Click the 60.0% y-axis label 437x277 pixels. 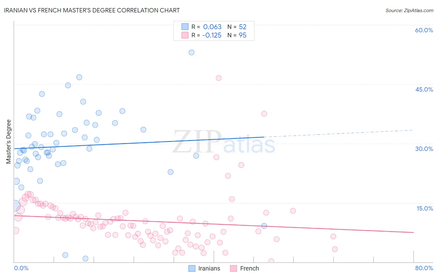click(x=424, y=30)
